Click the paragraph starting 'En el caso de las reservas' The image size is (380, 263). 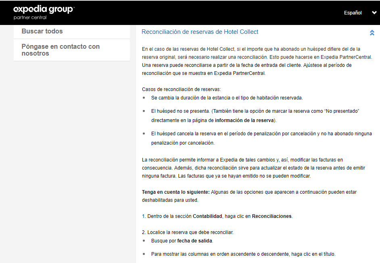257,57
